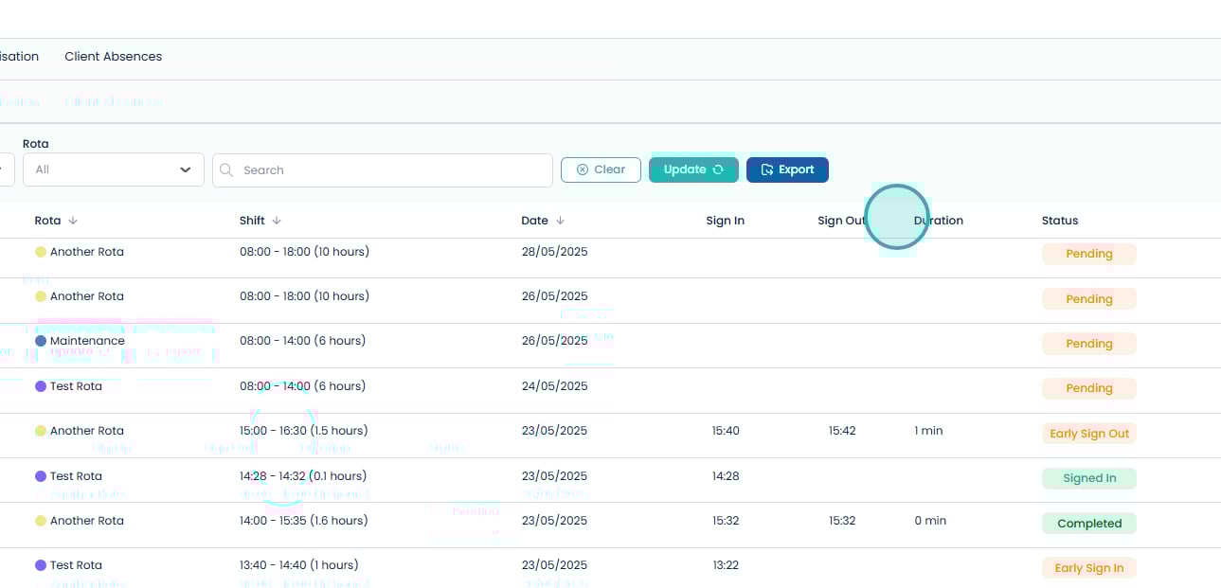The image size is (1221, 588).
Task: Click the purple dot beside Test Rota 24/05/2025
Action: pos(41,386)
